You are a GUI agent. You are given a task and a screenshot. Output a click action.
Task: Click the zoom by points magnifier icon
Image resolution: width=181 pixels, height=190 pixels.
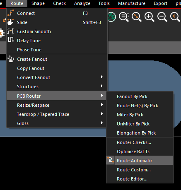coord(124,17)
